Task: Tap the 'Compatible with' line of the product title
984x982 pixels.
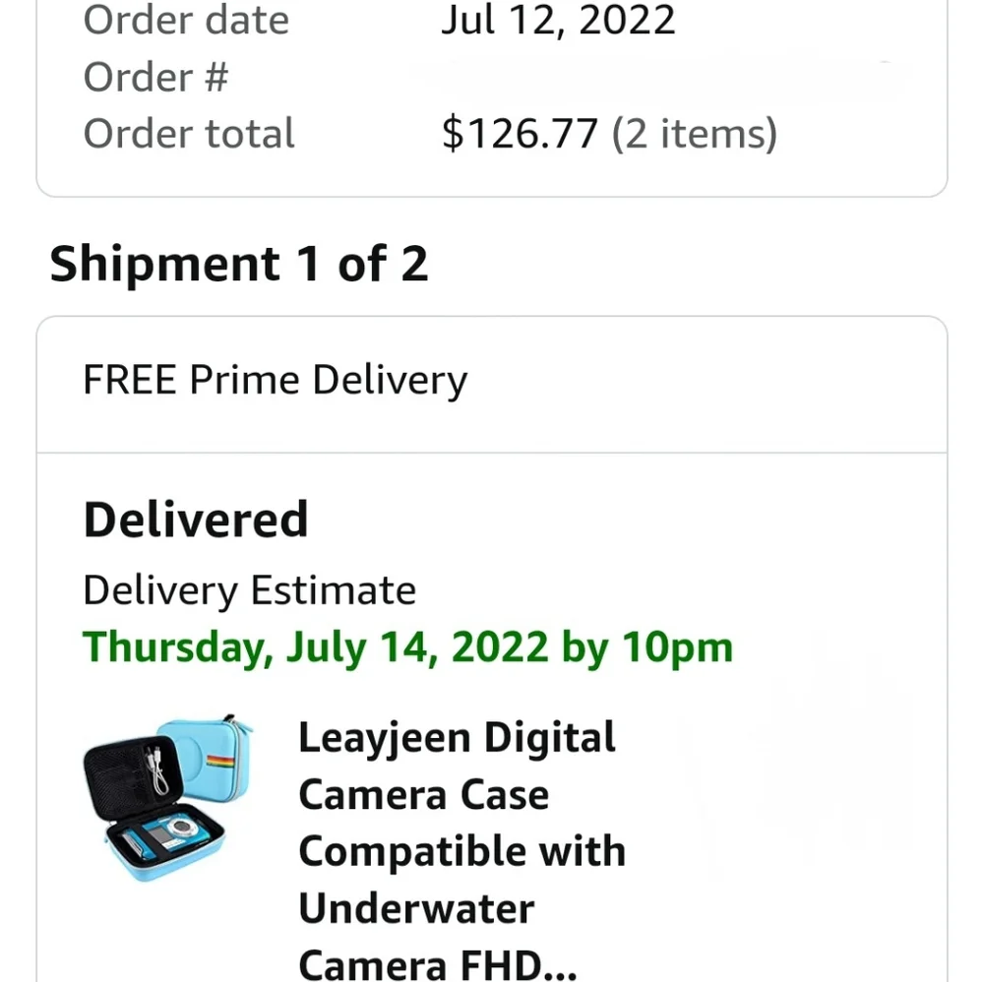Action: click(462, 852)
